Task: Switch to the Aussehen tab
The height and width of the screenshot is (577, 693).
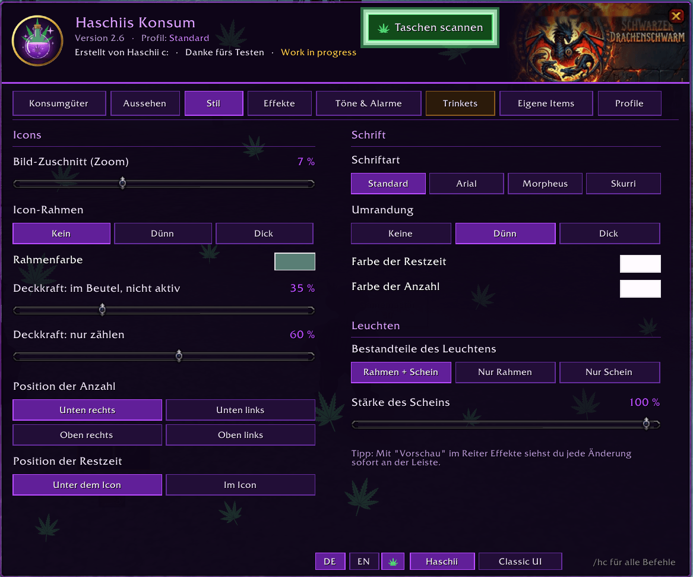Action: [145, 103]
